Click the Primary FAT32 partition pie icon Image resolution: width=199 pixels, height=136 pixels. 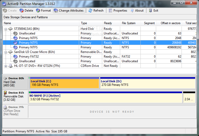point(15,57)
